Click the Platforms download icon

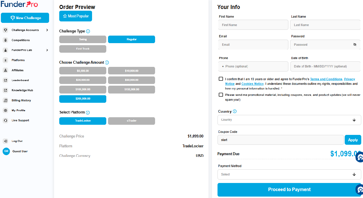click(5, 60)
